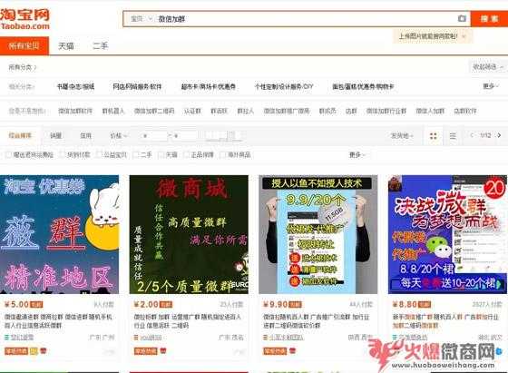Click the gold badge icon on ¥5.00 item
The width and height of the screenshot is (508, 373).
[34, 350]
